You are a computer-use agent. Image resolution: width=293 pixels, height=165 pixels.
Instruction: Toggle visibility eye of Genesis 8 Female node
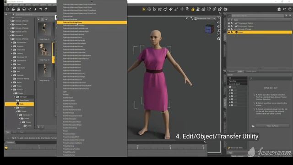coord(229,29)
